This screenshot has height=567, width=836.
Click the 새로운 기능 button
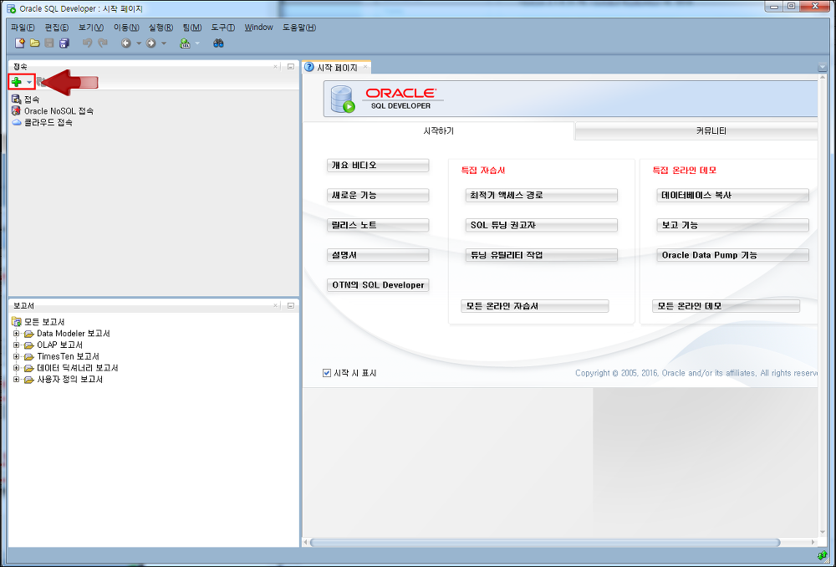[378, 195]
